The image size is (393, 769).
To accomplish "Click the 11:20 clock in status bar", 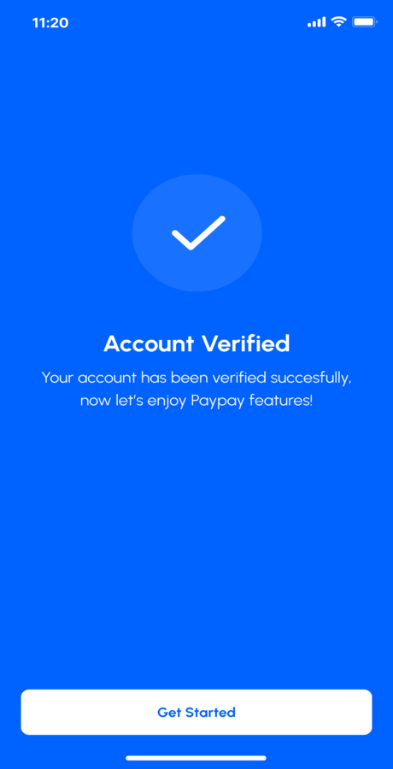I will coord(50,22).
